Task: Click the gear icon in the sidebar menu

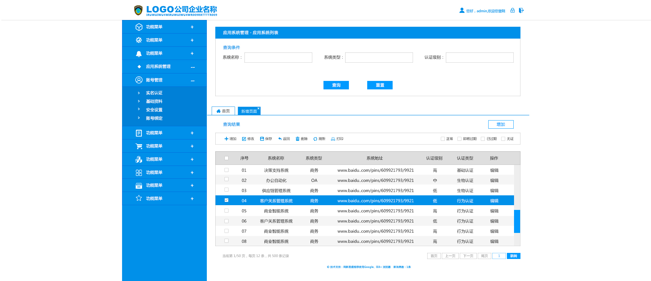Action: point(139,40)
